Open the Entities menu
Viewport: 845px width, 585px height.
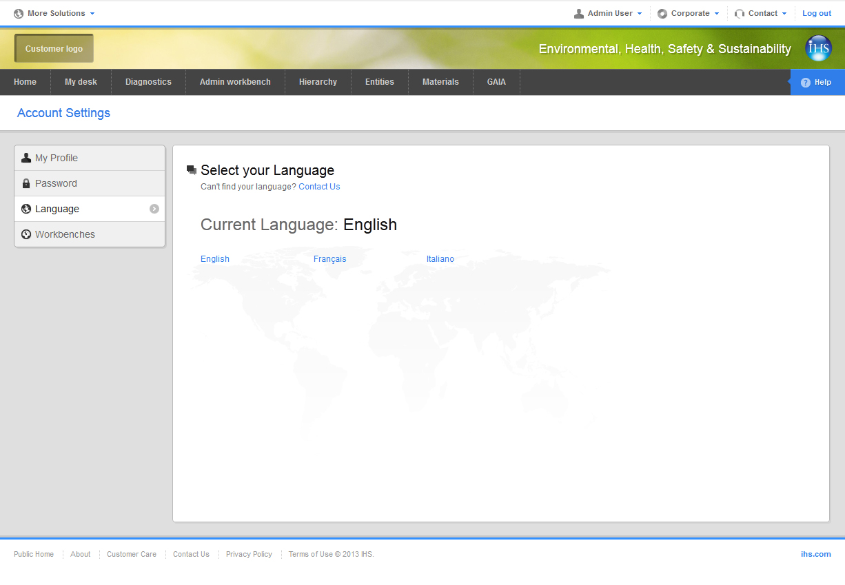coord(380,82)
